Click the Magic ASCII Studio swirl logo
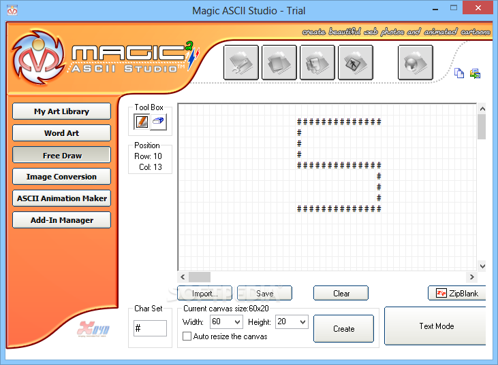498x365 pixels. pos(39,58)
